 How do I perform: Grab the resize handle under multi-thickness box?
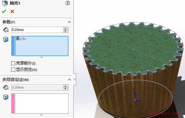(x=42, y=115)
